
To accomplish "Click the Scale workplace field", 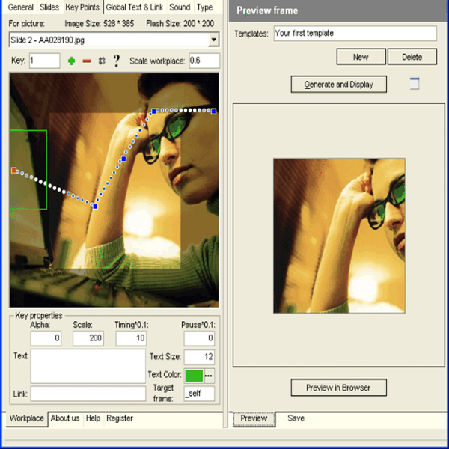I will [x=204, y=61].
